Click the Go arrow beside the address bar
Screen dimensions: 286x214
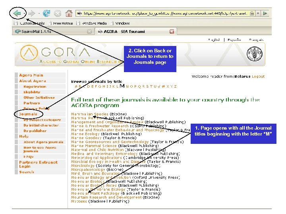[x=265, y=13]
